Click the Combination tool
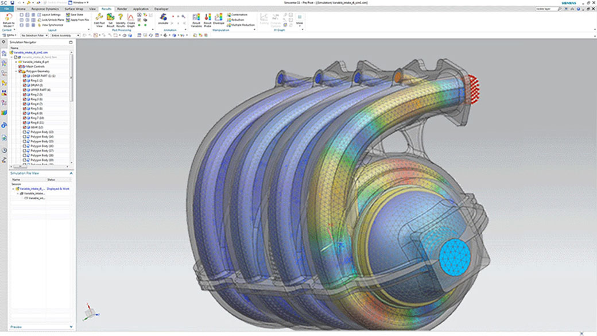This screenshot has height=336, width=597. (237, 15)
